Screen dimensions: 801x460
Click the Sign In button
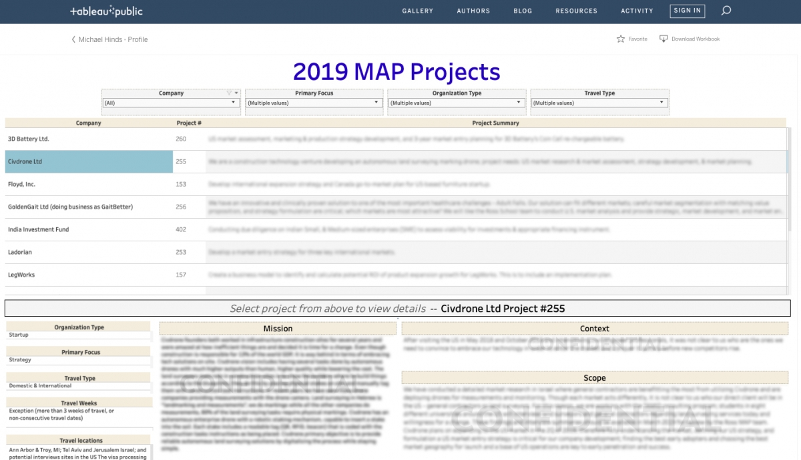tap(687, 11)
